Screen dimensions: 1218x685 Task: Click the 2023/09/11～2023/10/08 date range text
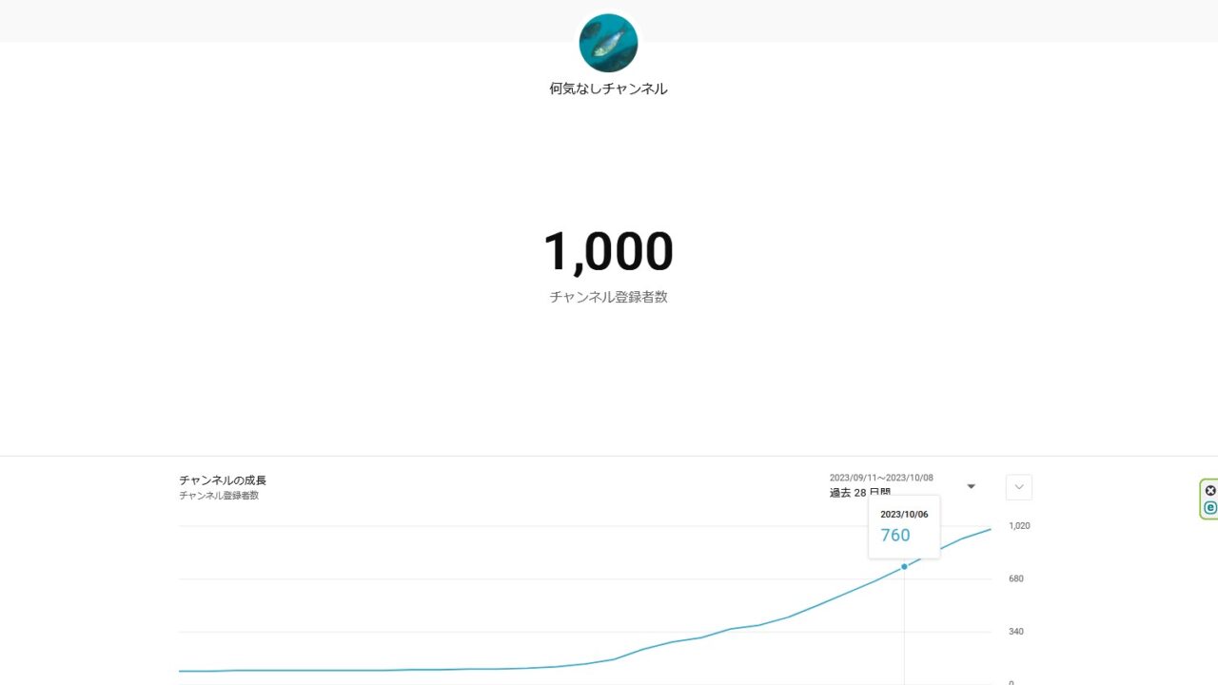881,478
